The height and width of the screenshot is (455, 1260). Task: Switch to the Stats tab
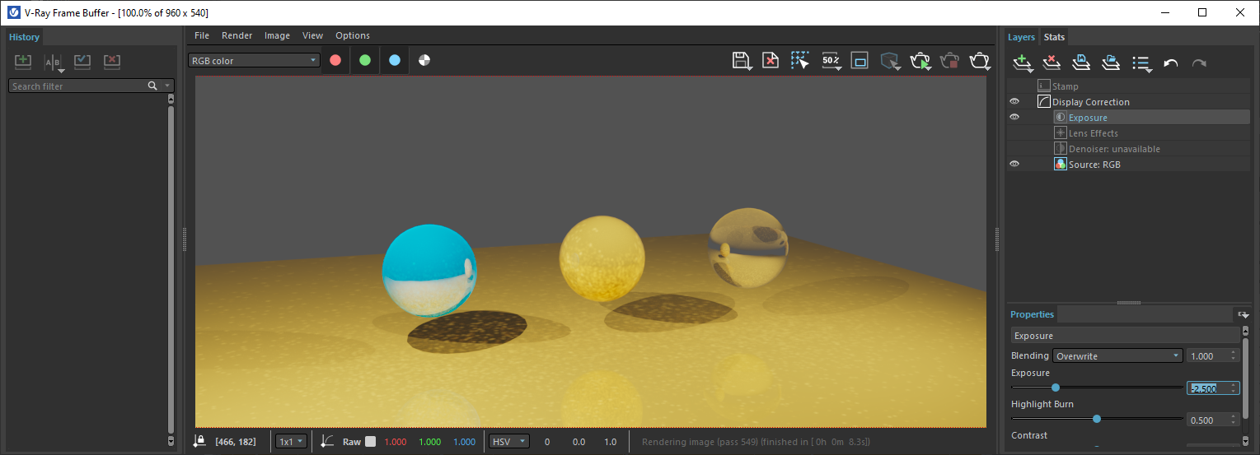pos(1054,37)
